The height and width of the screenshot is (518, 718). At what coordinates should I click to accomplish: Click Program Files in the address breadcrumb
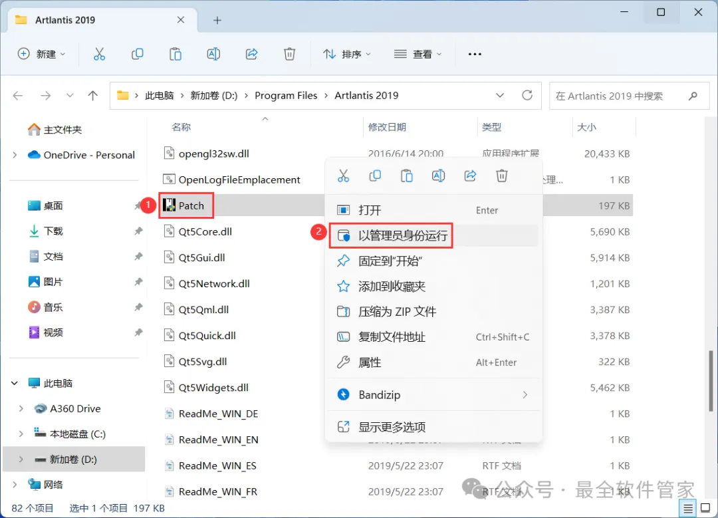tap(286, 95)
